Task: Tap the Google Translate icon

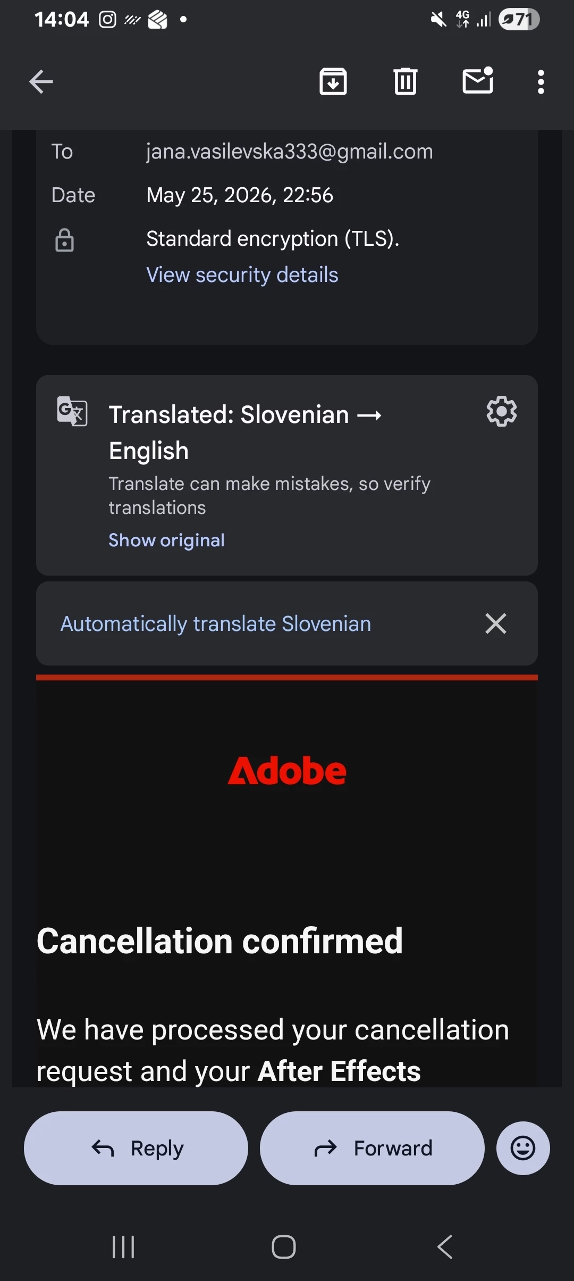Action: pyautogui.click(x=72, y=411)
